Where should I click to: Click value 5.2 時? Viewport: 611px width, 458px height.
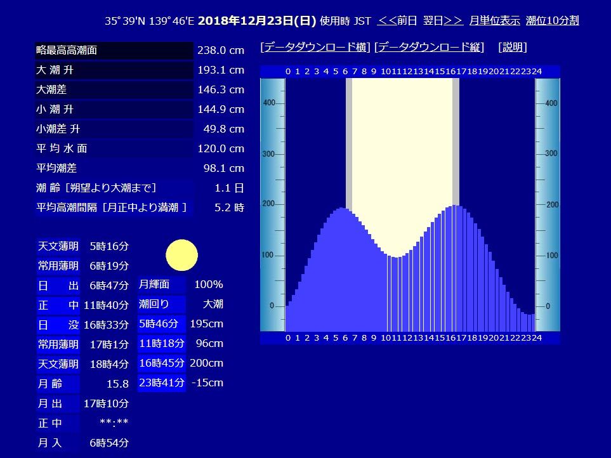(229, 208)
